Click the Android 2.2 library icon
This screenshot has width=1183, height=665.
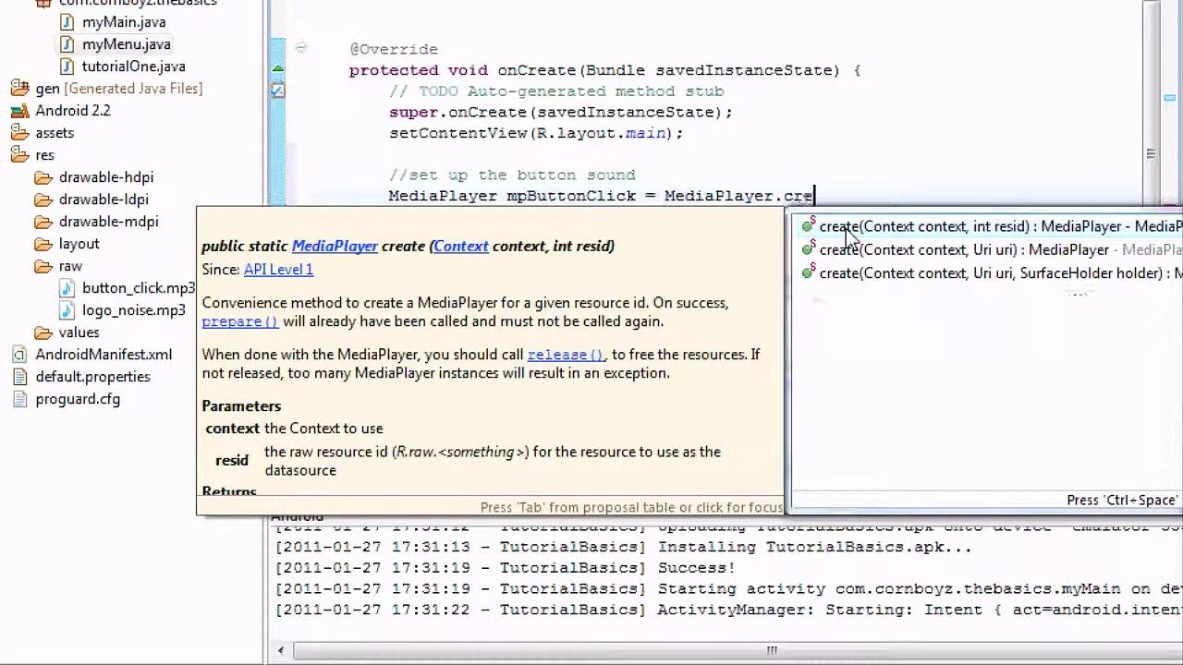pyautogui.click(x=19, y=111)
